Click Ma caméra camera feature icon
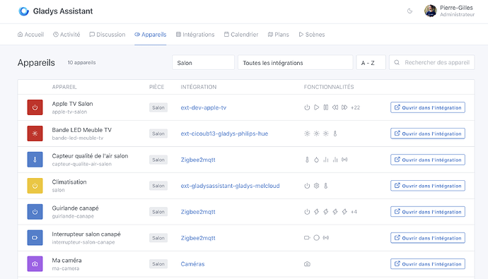This screenshot has width=488, height=279. click(307, 264)
